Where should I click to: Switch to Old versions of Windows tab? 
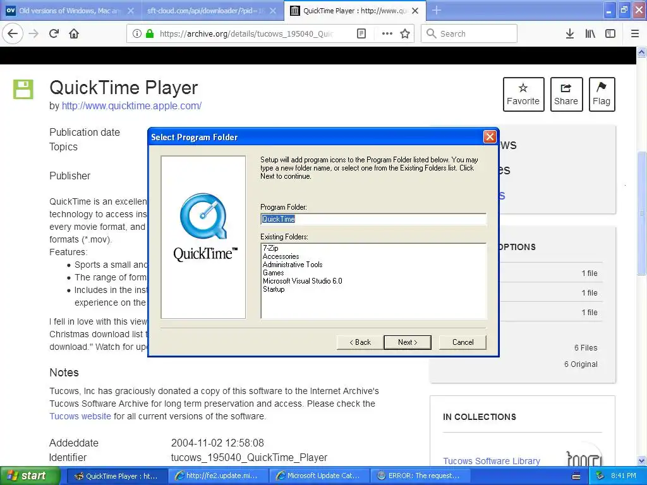point(71,11)
